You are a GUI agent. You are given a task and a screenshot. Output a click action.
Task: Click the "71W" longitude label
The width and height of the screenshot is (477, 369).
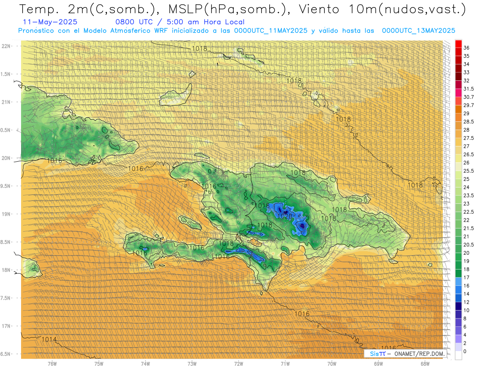285,363
